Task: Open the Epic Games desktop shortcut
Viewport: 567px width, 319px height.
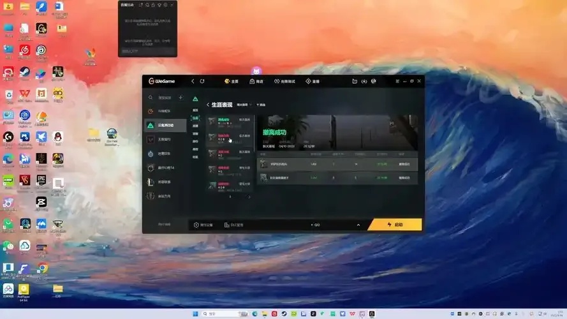Action: [41, 182]
